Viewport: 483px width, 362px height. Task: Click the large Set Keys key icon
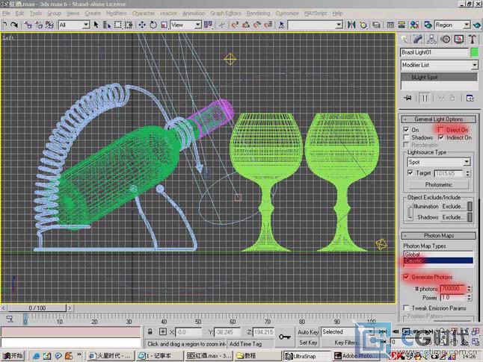pyautogui.click(x=285, y=337)
